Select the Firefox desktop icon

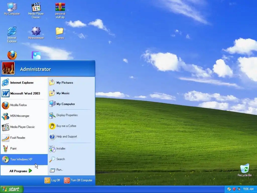[x=12, y=55]
